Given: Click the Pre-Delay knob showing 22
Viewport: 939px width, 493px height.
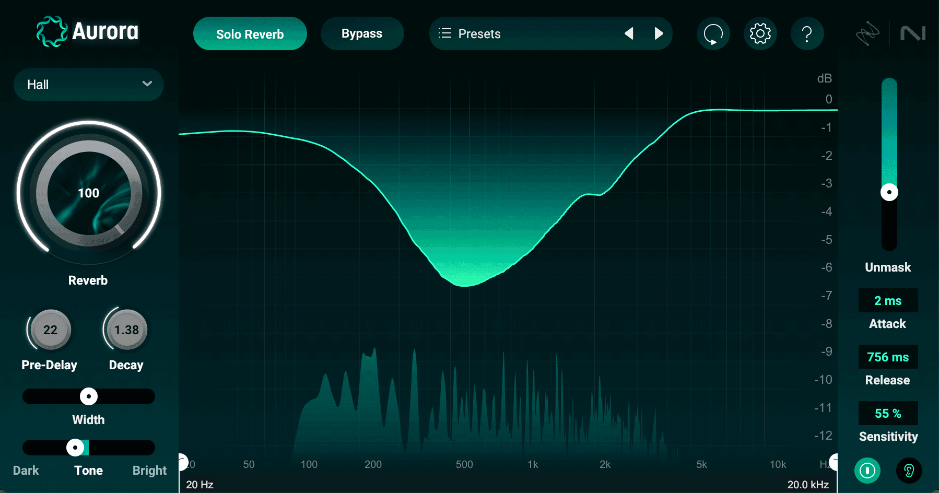Looking at the screenshot, I should pos(50,330).
